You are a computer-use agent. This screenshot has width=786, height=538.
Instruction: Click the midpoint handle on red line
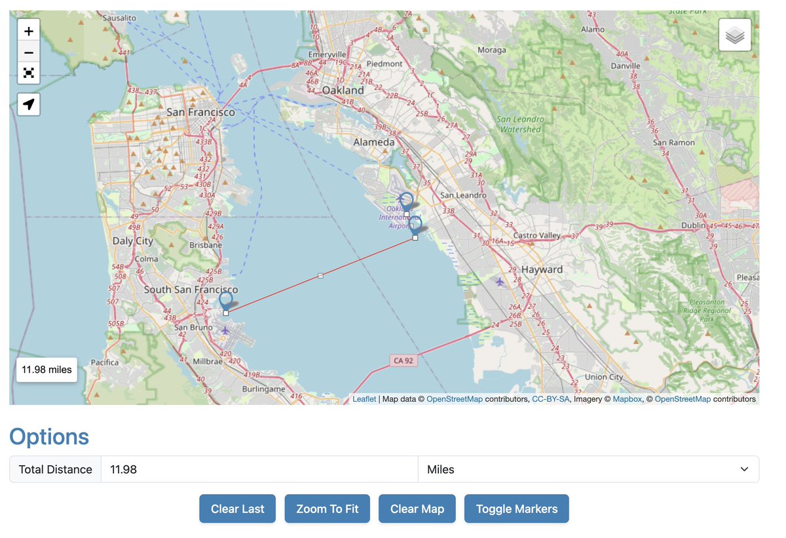tap(320, 276)
